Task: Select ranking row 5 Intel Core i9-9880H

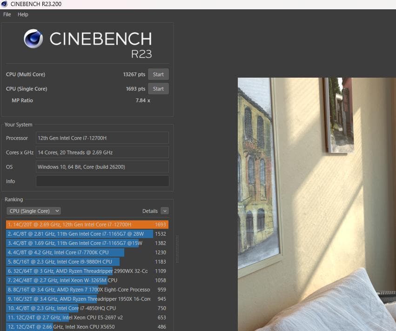Action: [87, 262]
